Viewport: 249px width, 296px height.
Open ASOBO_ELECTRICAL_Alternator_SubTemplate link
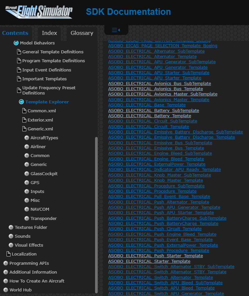coord(156,51)
